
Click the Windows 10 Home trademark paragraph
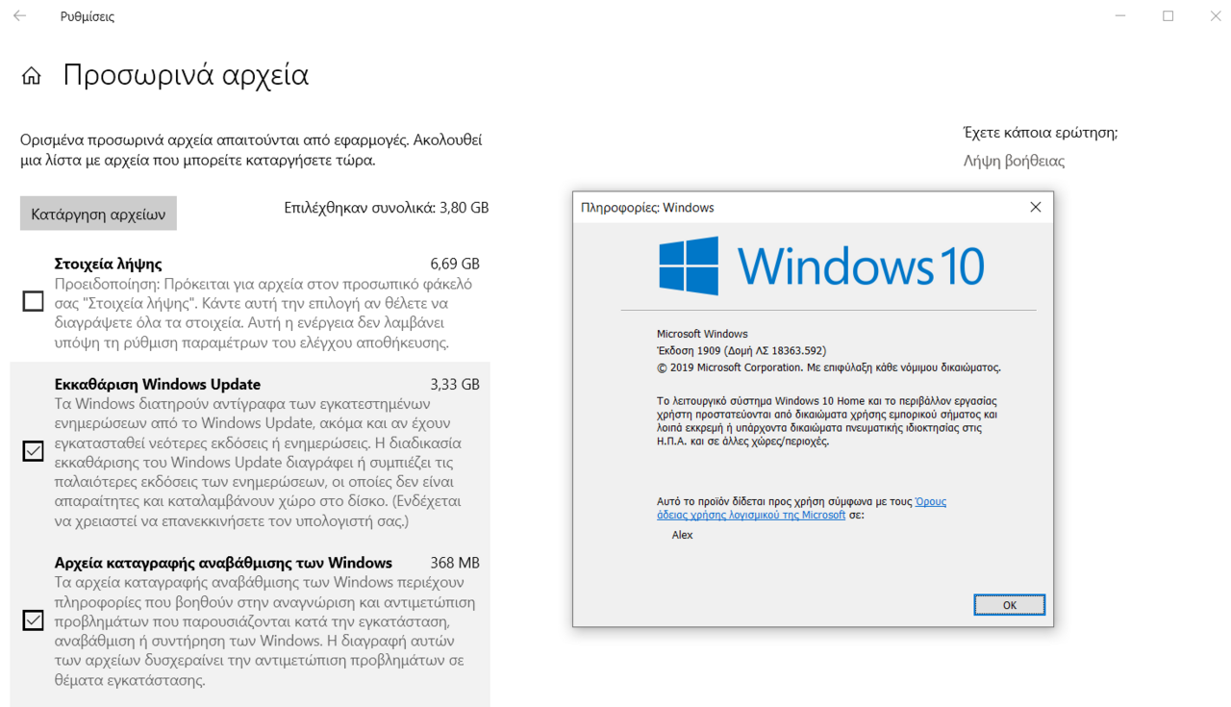pyautogui.click(x=827, y=421)
